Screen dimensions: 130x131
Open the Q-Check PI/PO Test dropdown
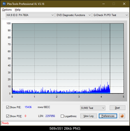pyautogui.click(x=110, y=15)
